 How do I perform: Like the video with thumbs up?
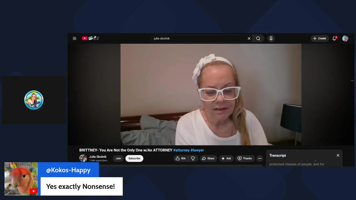pyautogui.click(x=181, y=158)
